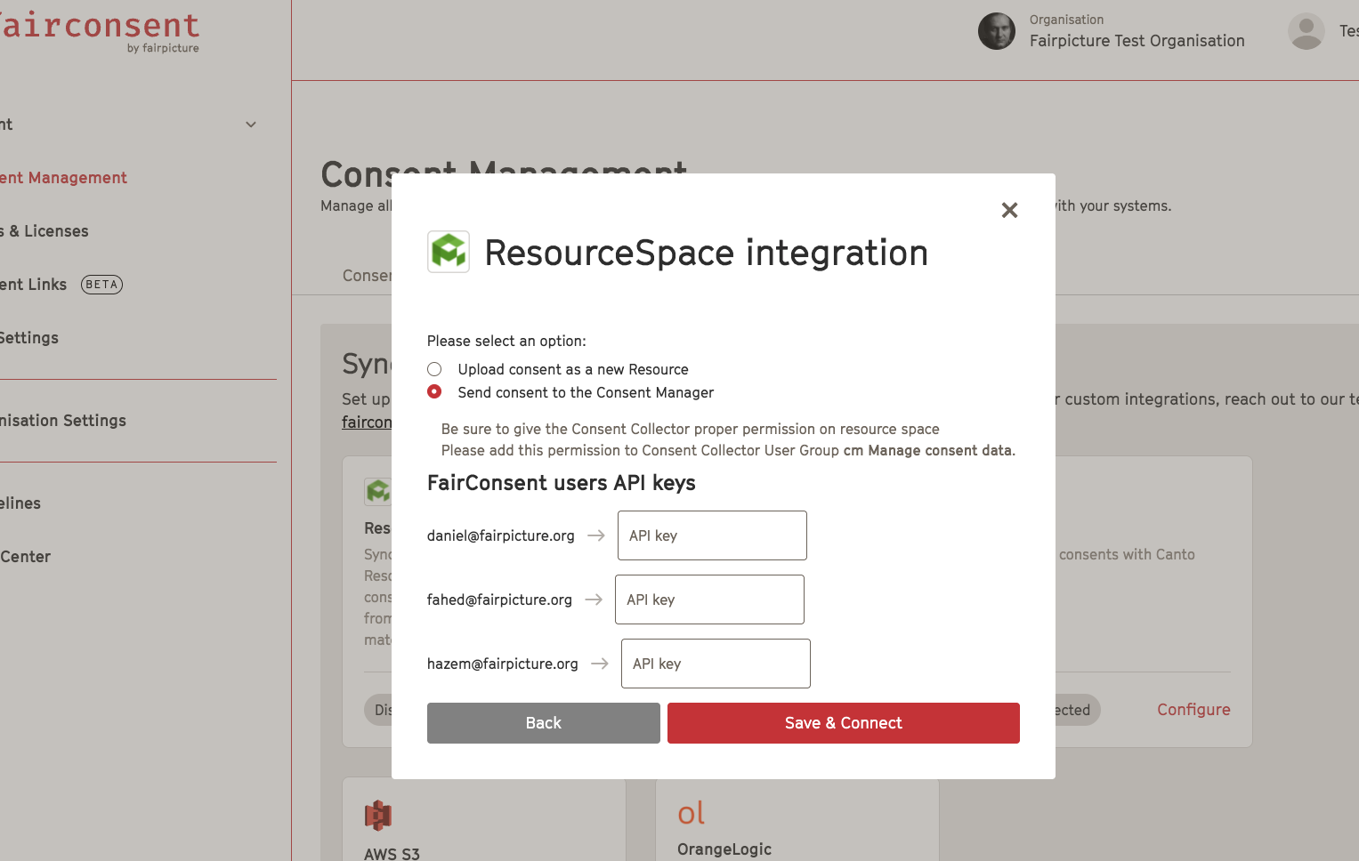Screen dimensions: 1359x861
Task: Select Upload consent as a new Resource
Action: click(434, 369)
